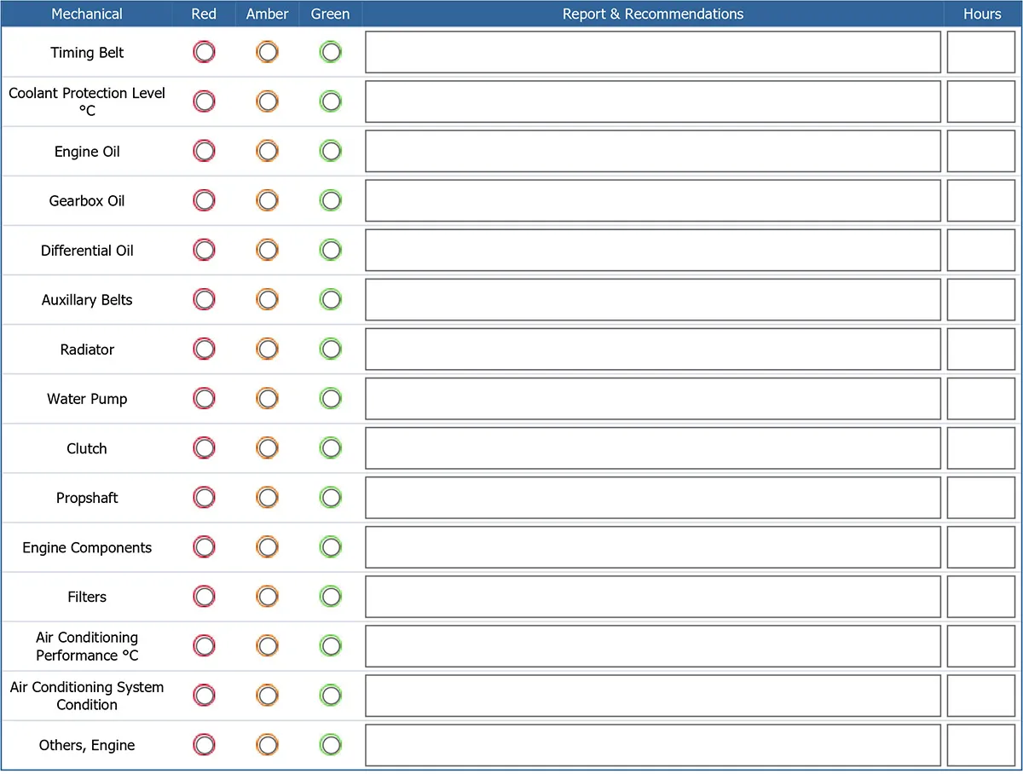Mark Clutch as Green

[330, 448]
